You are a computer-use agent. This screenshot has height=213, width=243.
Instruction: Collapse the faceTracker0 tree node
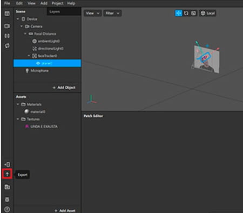pyautogui.click(x=29, y=56)
